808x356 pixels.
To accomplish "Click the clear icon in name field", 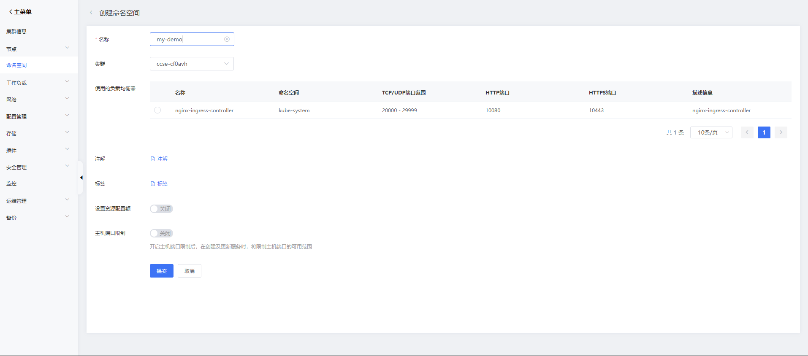I will pyautogui.click(x=227, y=39).
